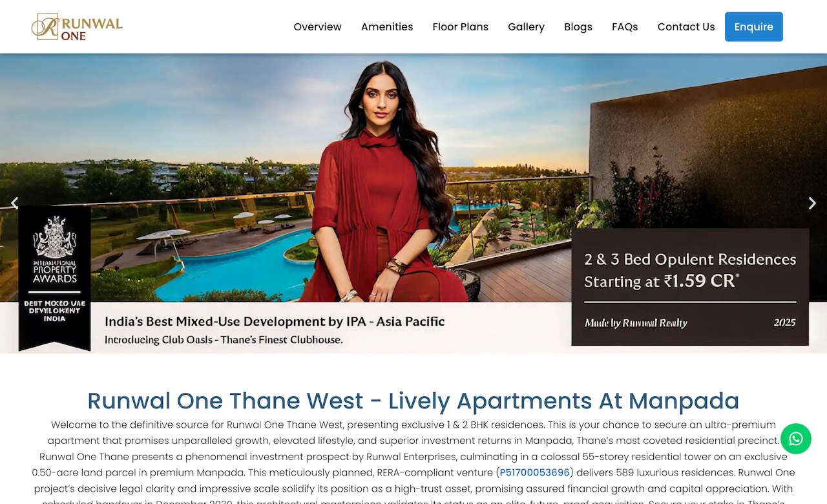The image size is (827, 504).
Task: Open Contact Us in the header
Action: (686, 26)
